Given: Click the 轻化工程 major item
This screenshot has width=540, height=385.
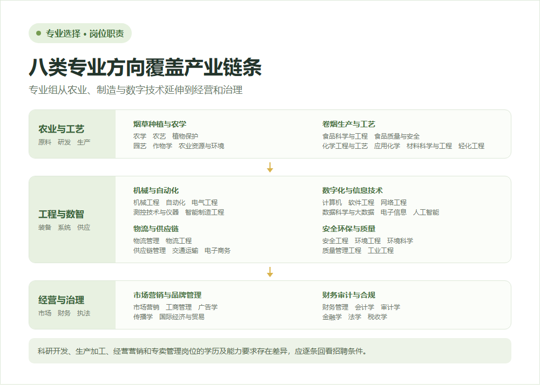Looking at the screenshot, I should click(471, 146).
